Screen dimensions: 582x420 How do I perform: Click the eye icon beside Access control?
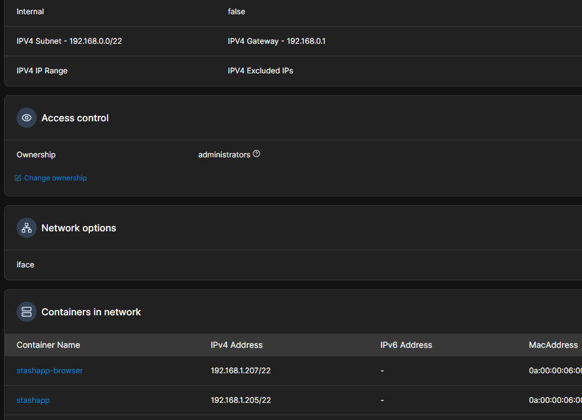coord(27,118)
